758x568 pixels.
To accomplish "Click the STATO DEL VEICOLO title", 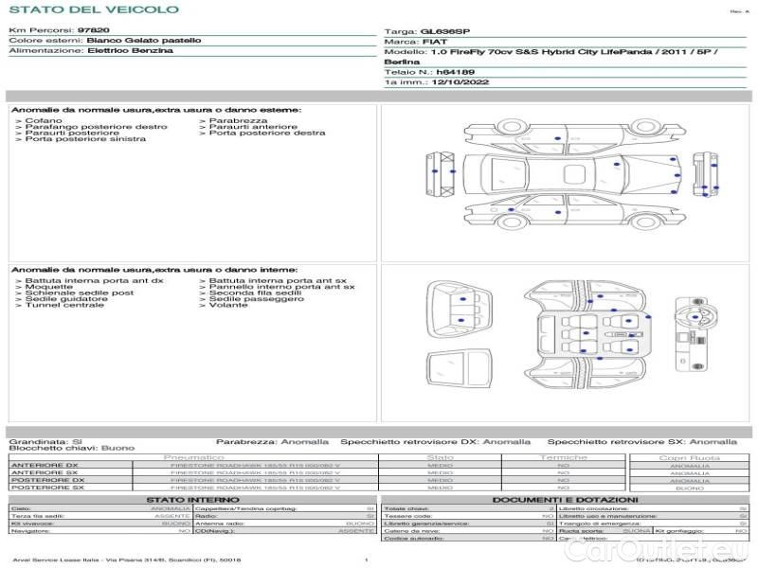I will point(93,9).
